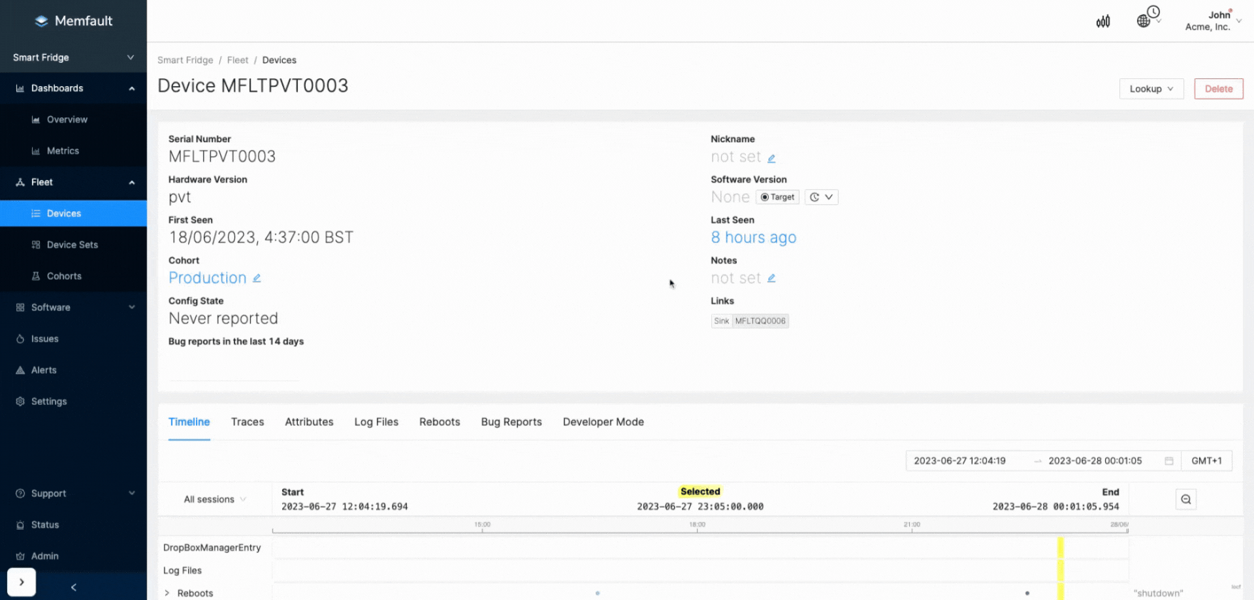Viewport: 1254px width, 600px height.
Task: Toggle the Target software version badge
Action: pos(777,197)
